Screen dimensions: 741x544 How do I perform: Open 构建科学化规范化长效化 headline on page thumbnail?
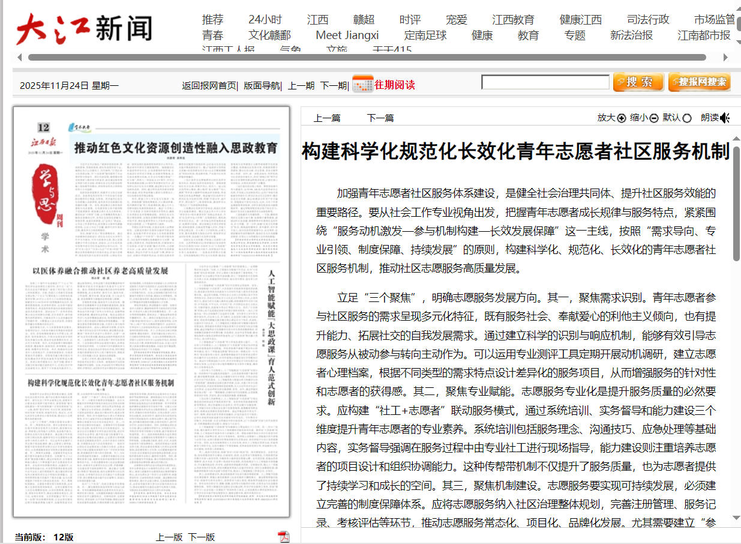click(x=100, y=382)
